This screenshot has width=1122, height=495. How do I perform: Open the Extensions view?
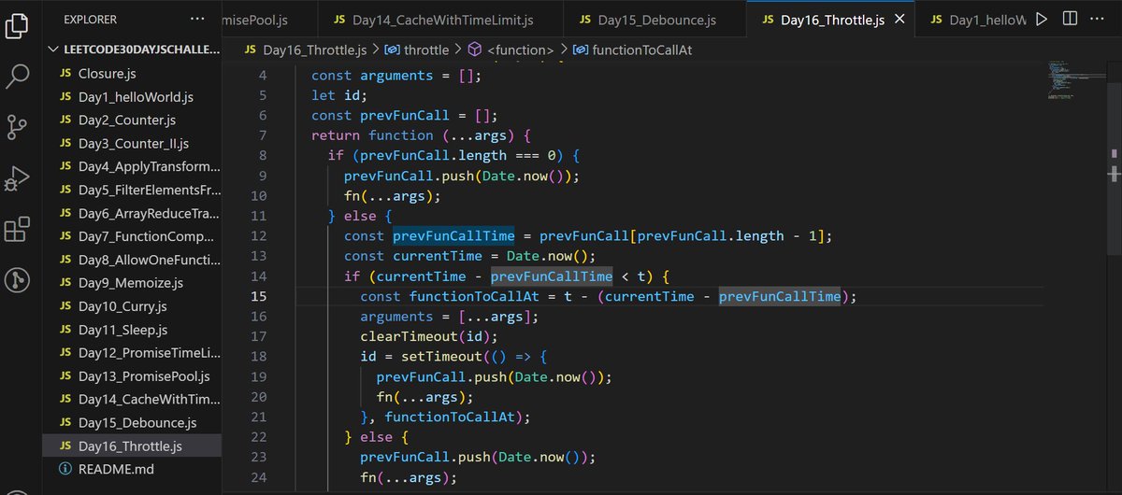(x=17, y=229)
